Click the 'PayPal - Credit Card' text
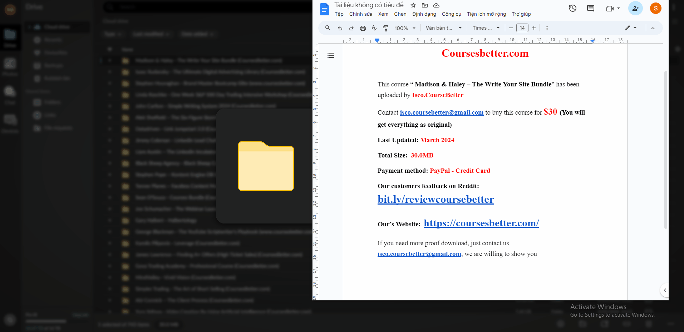This screenshot has height=332, width=684. (460, 171)
